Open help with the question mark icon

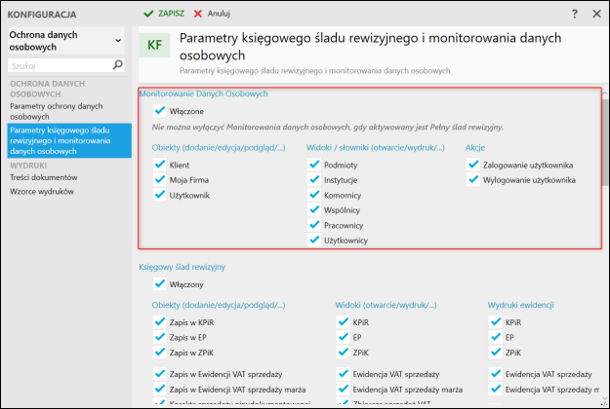click(574, 14)
